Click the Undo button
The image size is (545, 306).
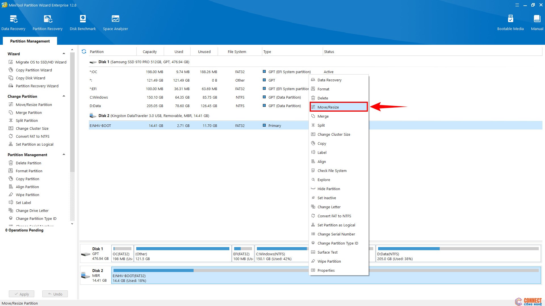click(55, 294)
